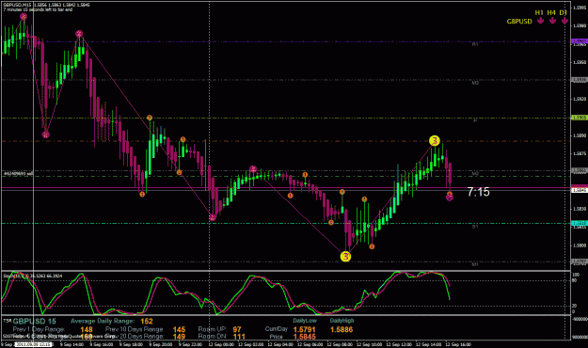Select the R1 pivot level label

click(475, 44)
